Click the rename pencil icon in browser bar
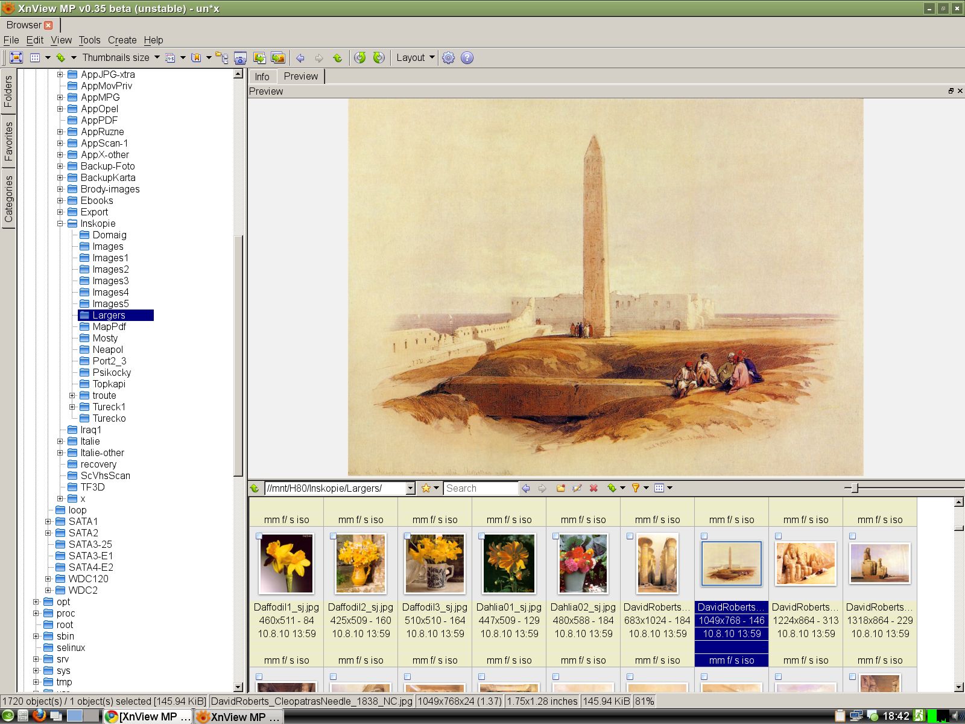965x724 pixels. coord(577,488)
